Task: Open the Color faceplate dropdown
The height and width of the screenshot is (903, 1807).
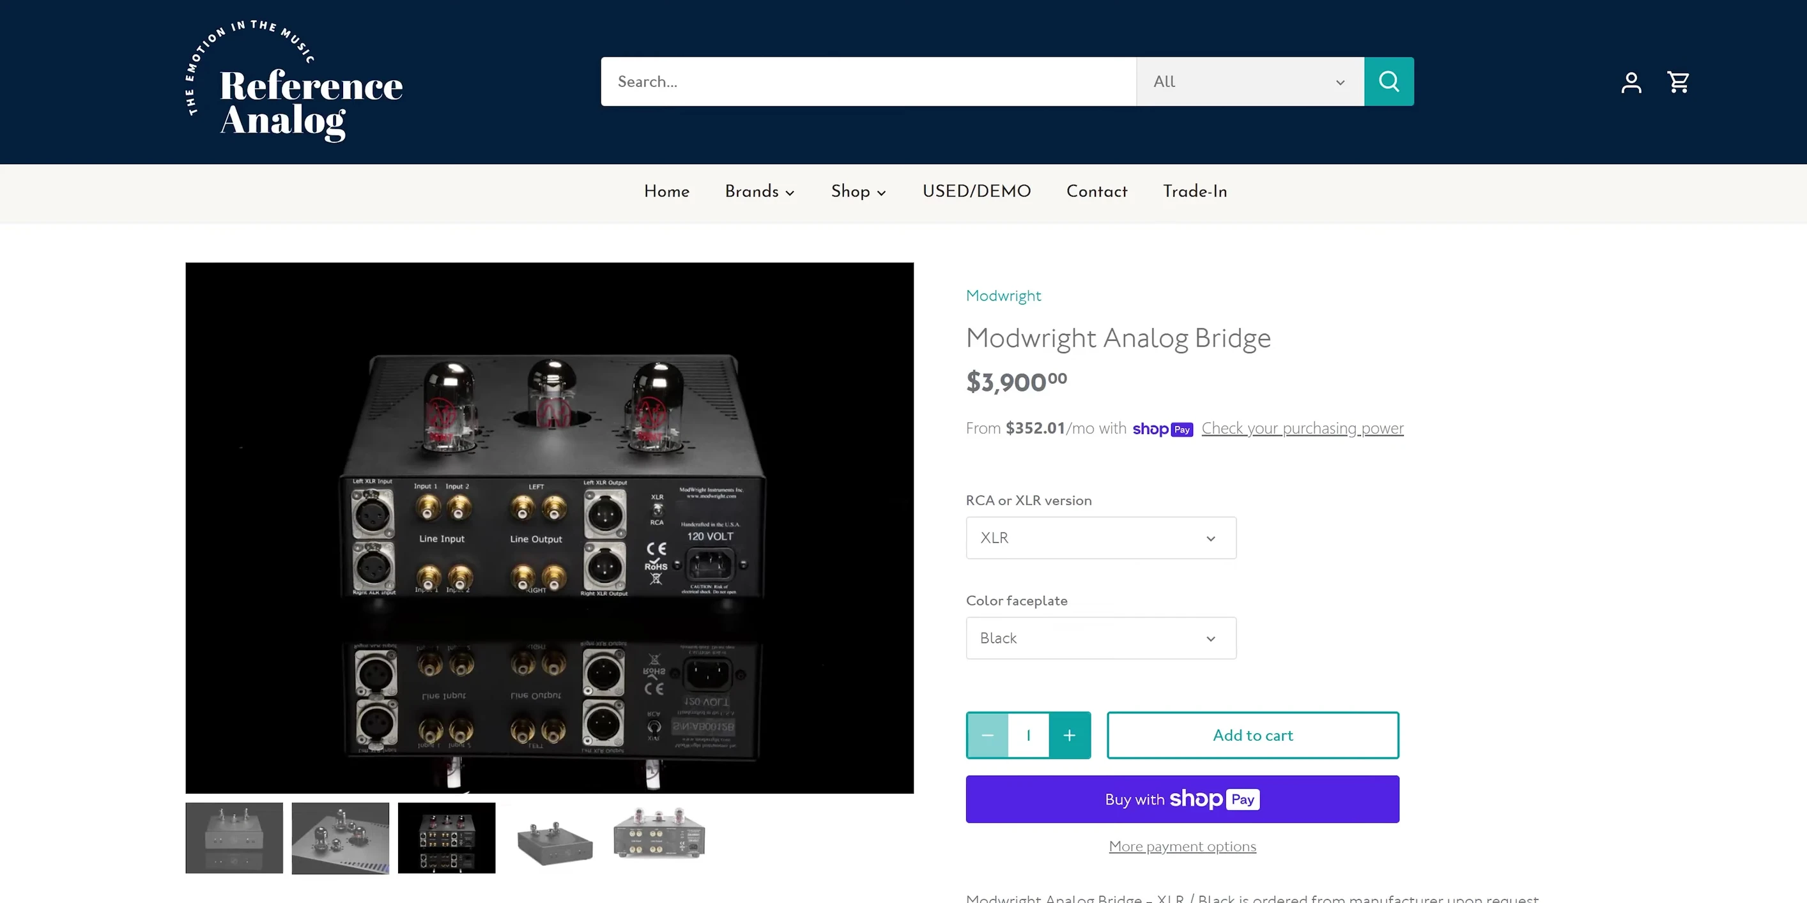Action: click(x=1100, y=638)
